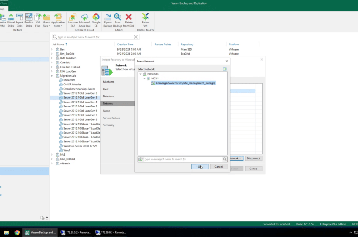
Task: Click Amazon EC2 restore icon
Action: 73,20
